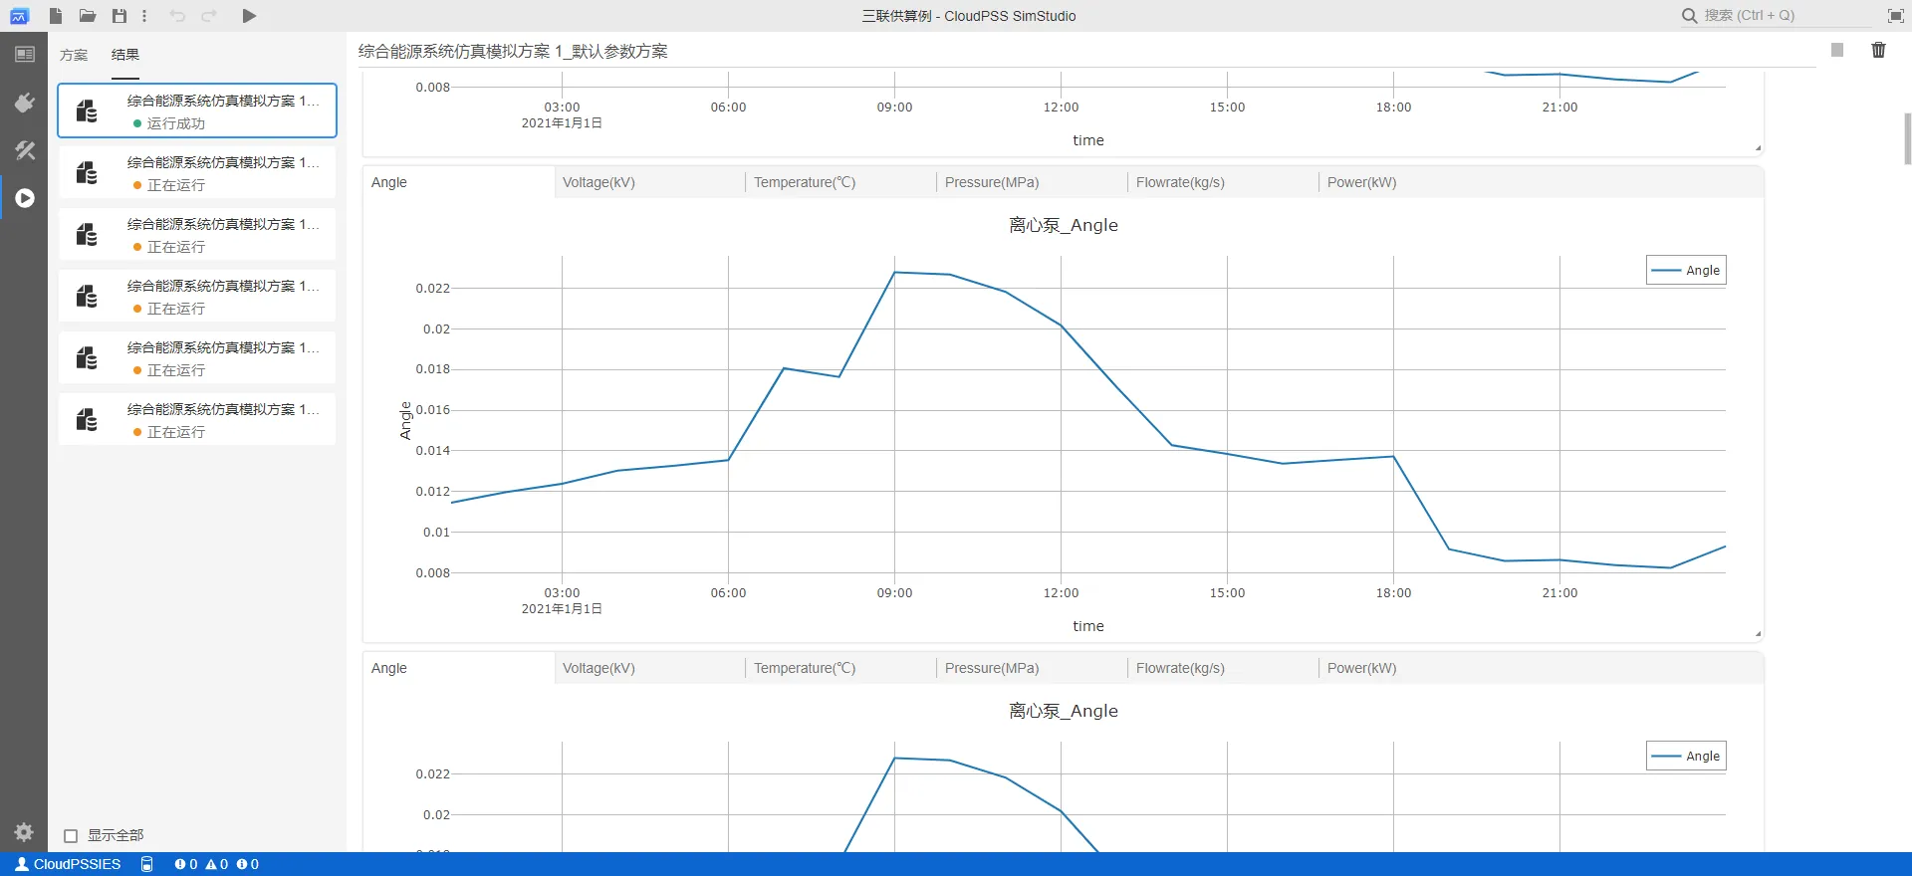1912x876 pixels.
Task: Click the CloudPSS logo icon
Action: [x=19, y=16]
